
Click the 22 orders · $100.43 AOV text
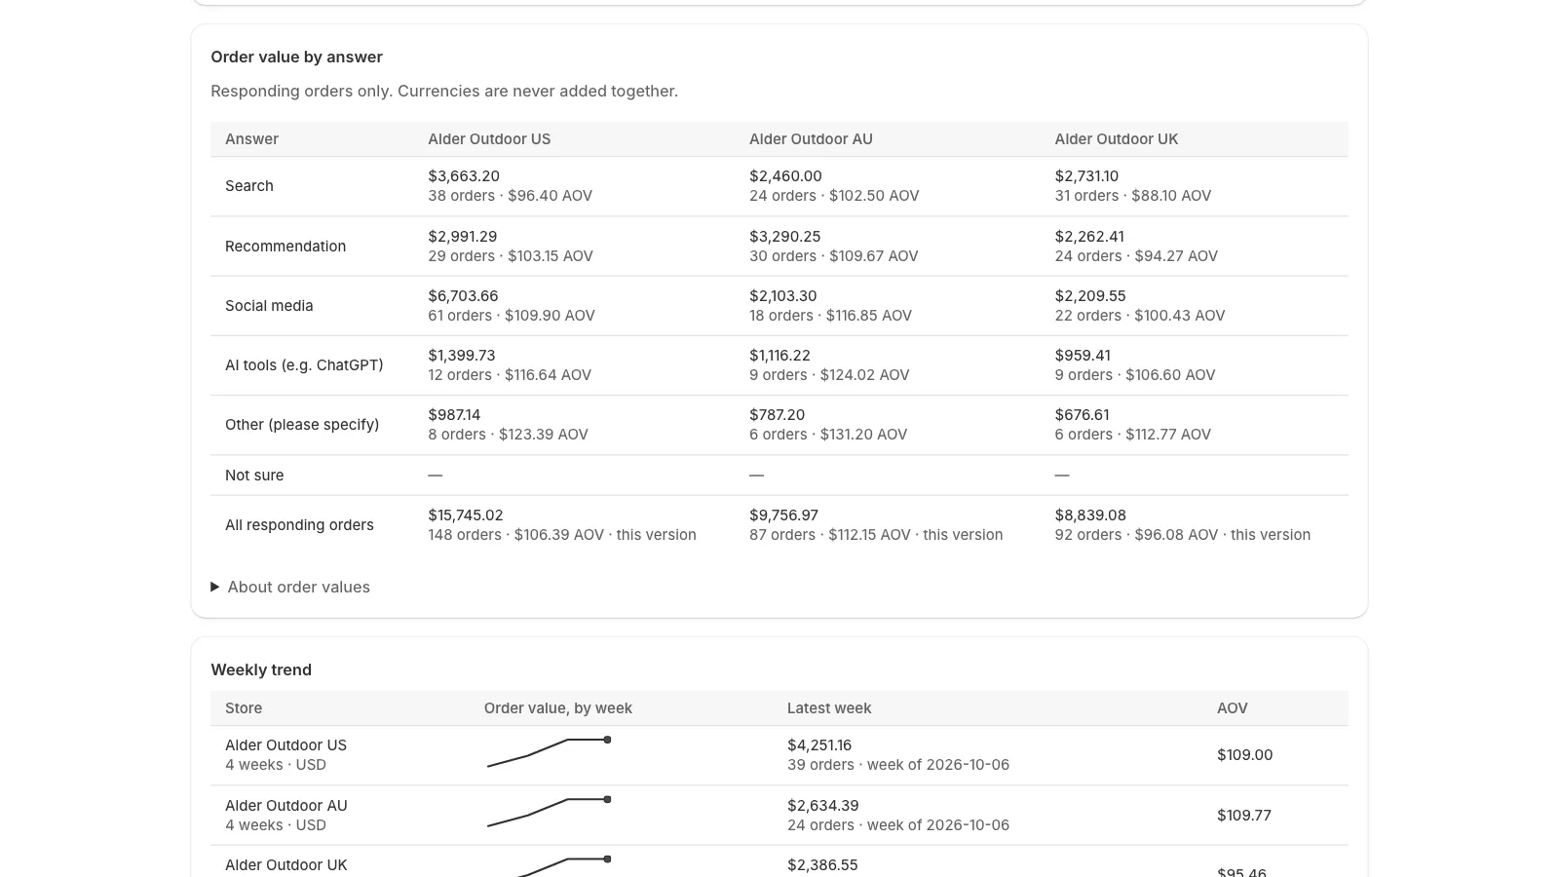(1140, 316)
